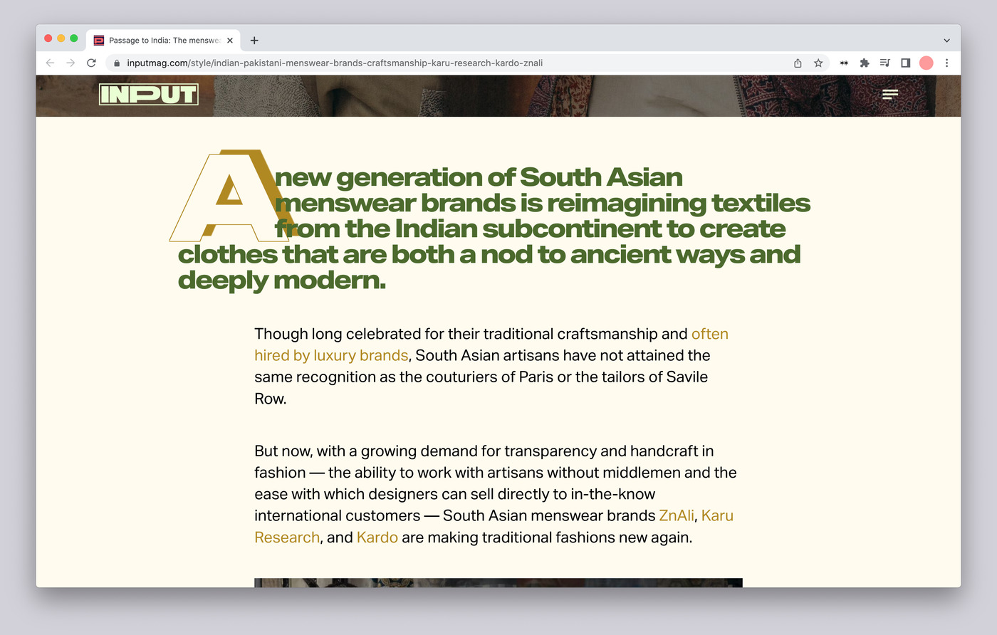Open the Chrome extensions puzzle icon
The height and width of the screenshot is (635, 997).
pyautogui.click(x=865, y=63)
